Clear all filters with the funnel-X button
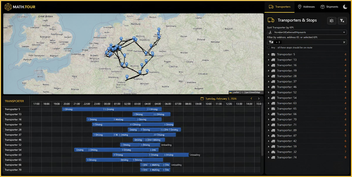Viewport: 352px width, 177px height. (x=342, y=21)
